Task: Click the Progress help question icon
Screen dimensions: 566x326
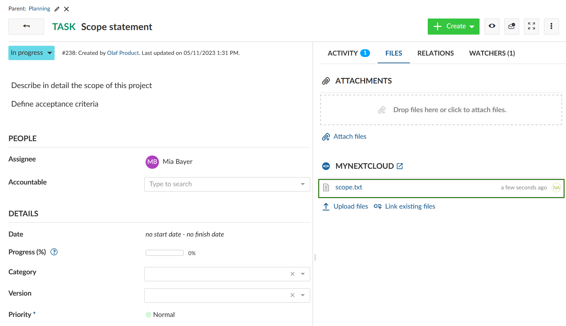Action: [54, 252]
